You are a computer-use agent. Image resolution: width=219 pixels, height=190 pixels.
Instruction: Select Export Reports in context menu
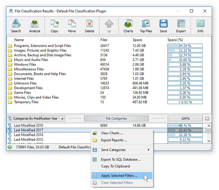pyautogui.click(x=122, y=140)
